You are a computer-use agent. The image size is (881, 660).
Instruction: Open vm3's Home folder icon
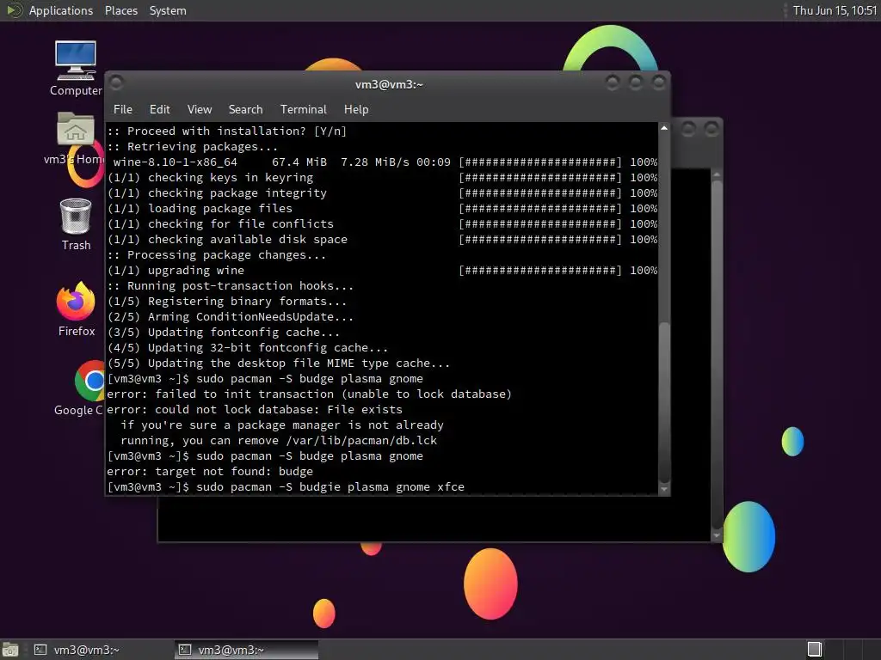[x=76, y=138]
